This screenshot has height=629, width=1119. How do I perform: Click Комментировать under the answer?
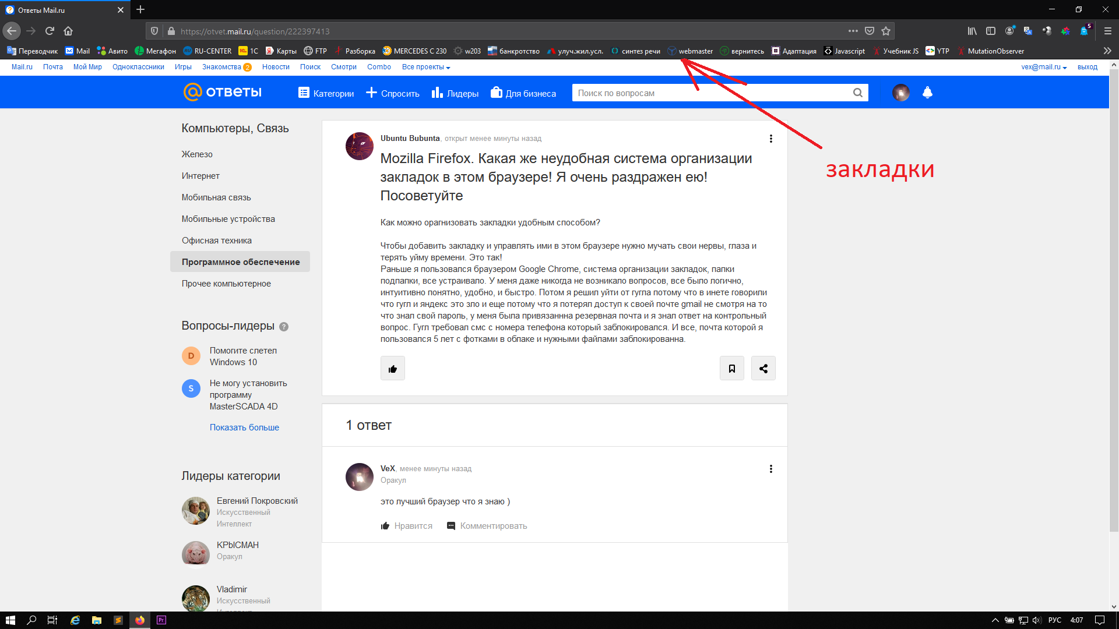pyautogui.click(x=487, y=526)
